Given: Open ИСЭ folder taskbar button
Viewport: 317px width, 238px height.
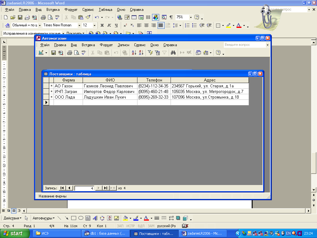Looking at the screenshot, I should click(x=57, y=233).
